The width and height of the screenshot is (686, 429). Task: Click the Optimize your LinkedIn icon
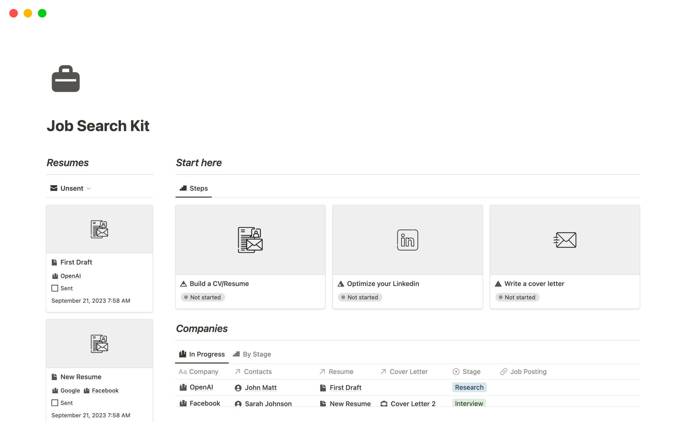point(407,240)
